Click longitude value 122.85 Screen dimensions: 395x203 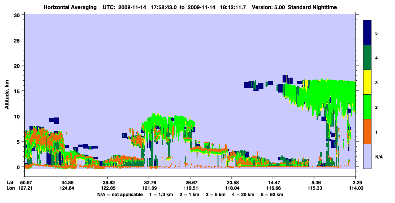108,188
